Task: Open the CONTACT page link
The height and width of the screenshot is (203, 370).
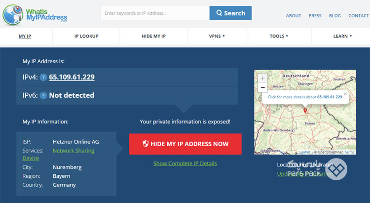Action: coord(359,16)
